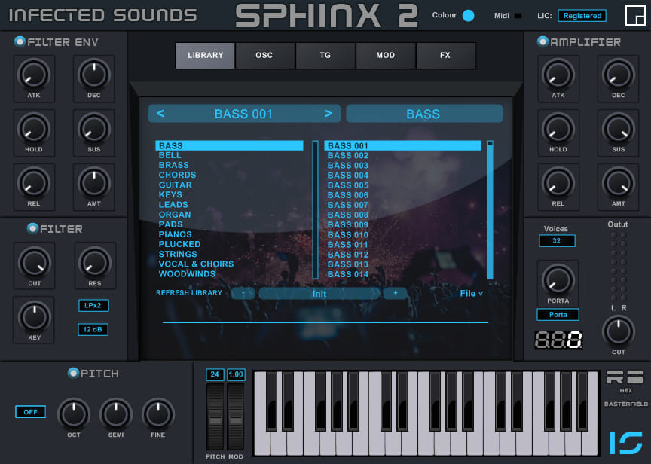Click the BASS 001 preset name display

click(x=243, y=114)
